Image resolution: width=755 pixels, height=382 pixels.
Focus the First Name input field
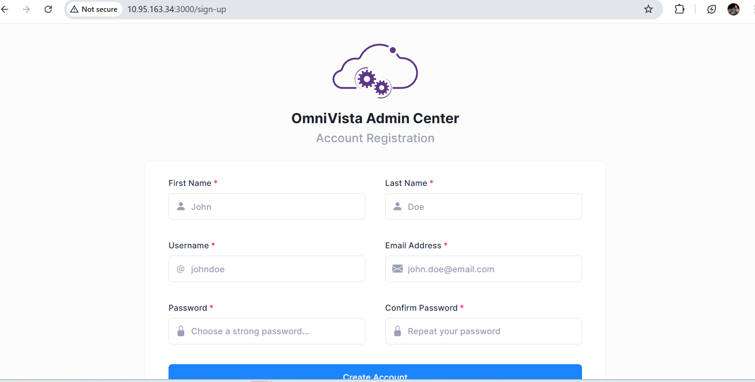pyautogui.click(x=267, y=207)
